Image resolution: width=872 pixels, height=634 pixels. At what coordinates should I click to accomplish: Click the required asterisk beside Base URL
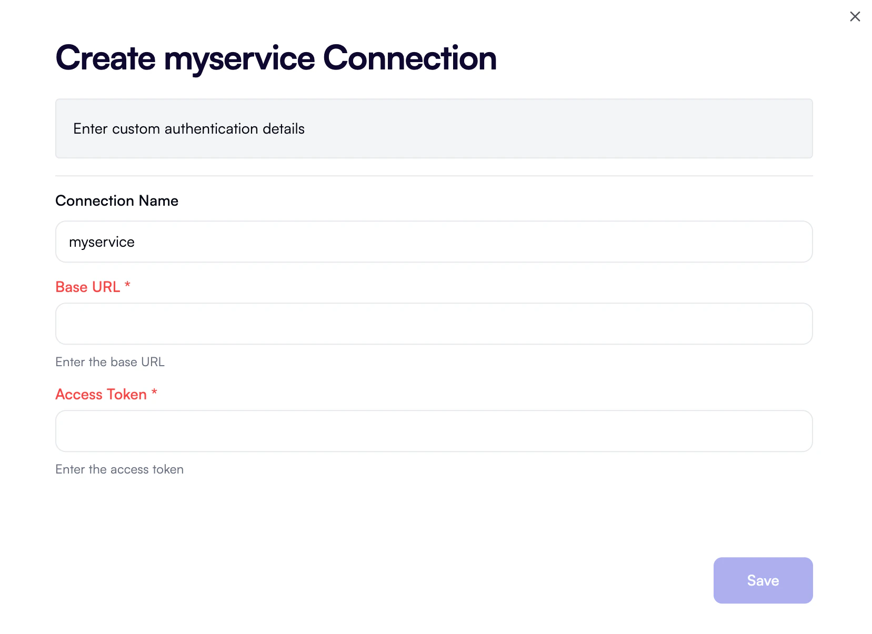127,286
